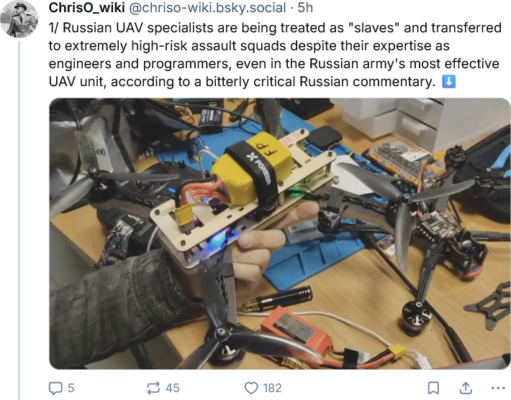The height and width of the screenshot is (400, 511).
Task: Visit the ChrisO_wiki display name
Action: (86, 7)
